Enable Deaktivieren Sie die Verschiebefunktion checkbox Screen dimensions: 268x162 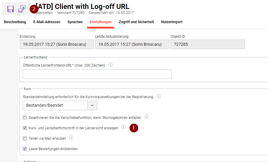point(25,118)
